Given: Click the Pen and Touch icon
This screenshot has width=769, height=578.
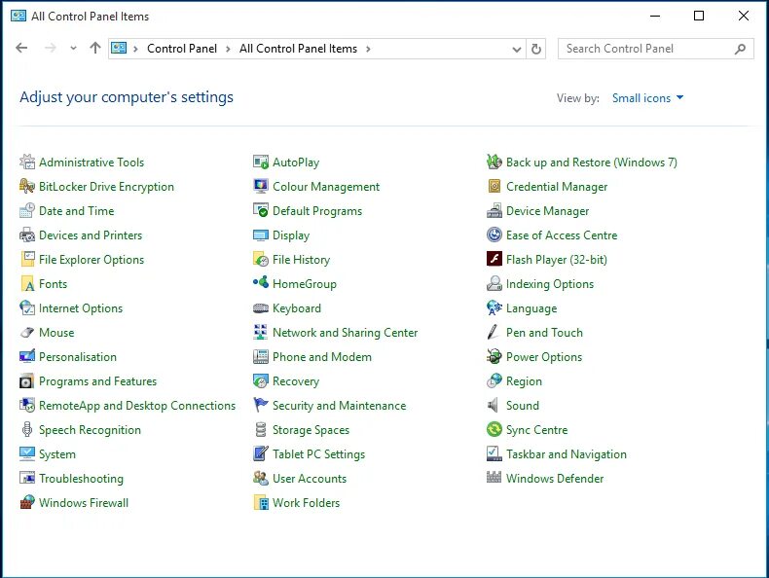Looking at the screenshot, I should pyautogui.click(x=494, y=333).
